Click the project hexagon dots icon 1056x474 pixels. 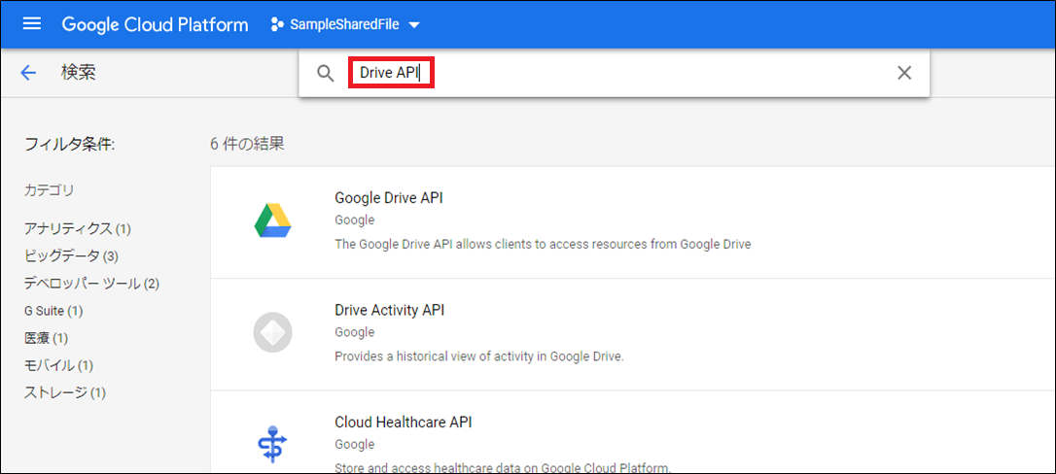click(x=276, y=25)
